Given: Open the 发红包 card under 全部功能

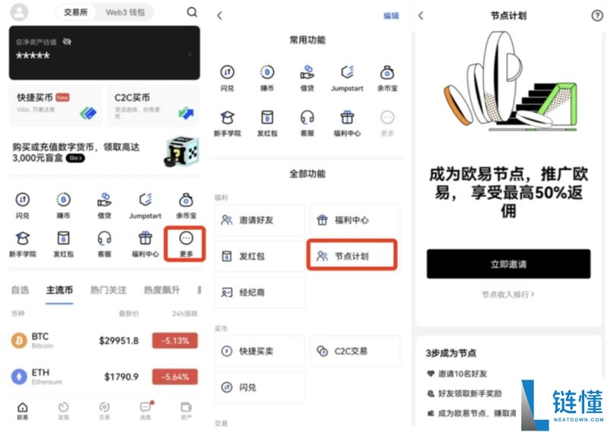Looking at the screenshot, I should coord(259,256).
